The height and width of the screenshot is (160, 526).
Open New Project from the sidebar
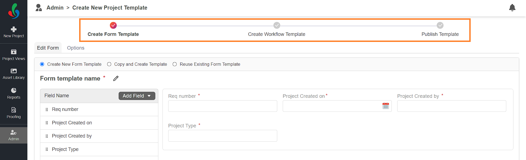click(x=14, y=32)
